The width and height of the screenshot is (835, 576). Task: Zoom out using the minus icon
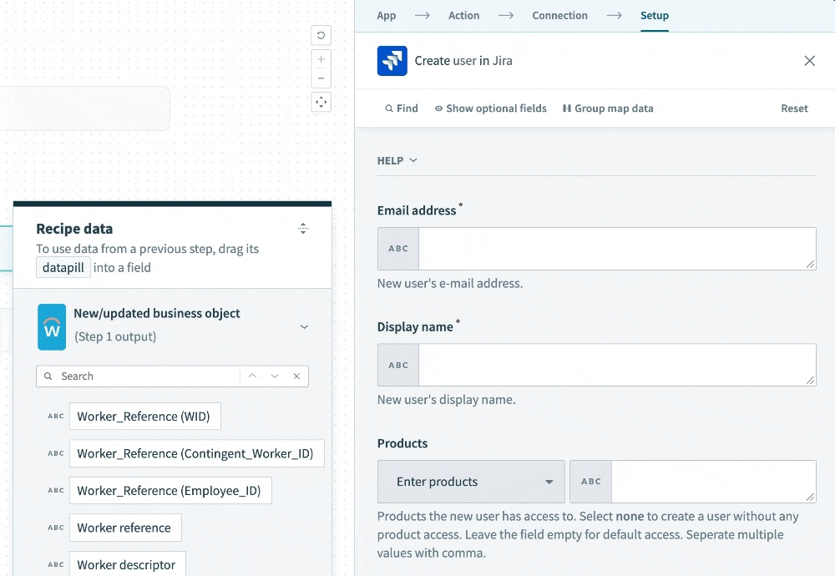pyautogui.click(x=321, y=78)
